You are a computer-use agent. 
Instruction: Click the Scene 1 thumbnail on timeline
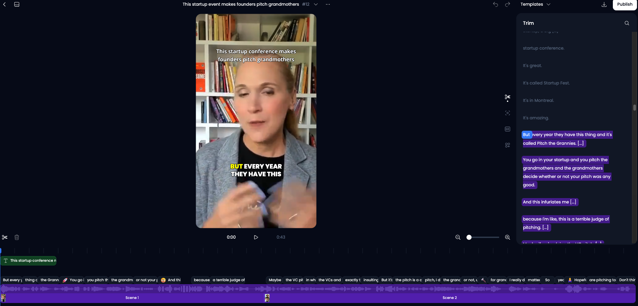[x=3, y=298]
